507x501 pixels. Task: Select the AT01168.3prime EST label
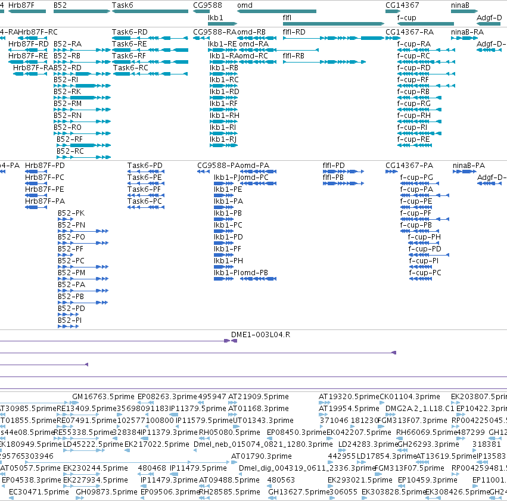[x=259, y=409]
